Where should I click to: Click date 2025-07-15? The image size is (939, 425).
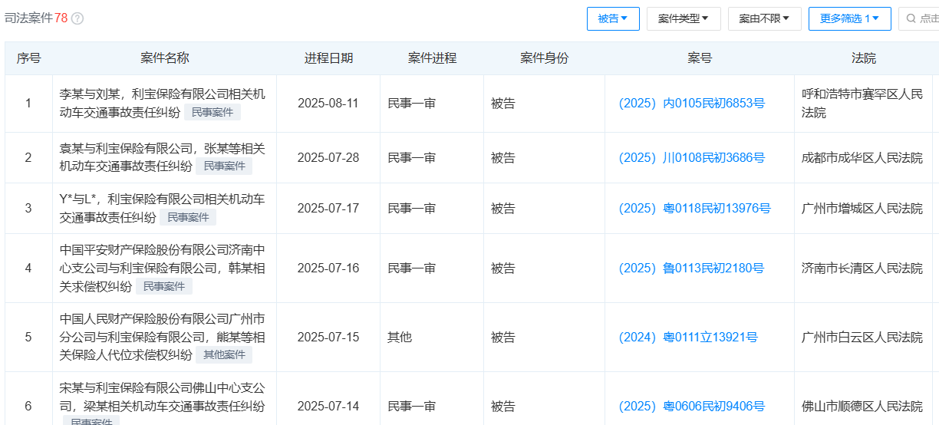click(x=328, y=337)
